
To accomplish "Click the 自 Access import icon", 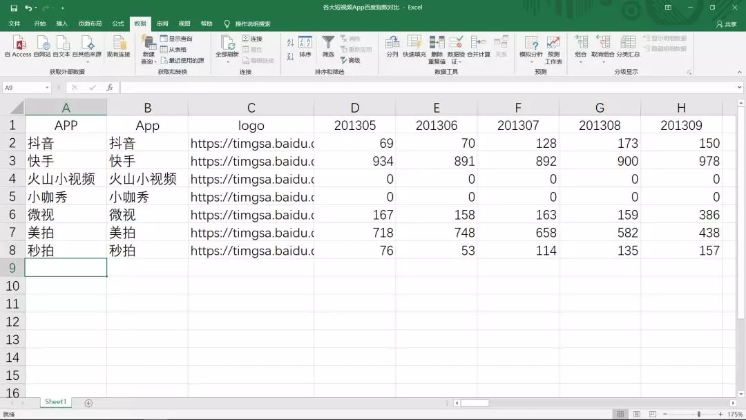I will click(17, 44).
